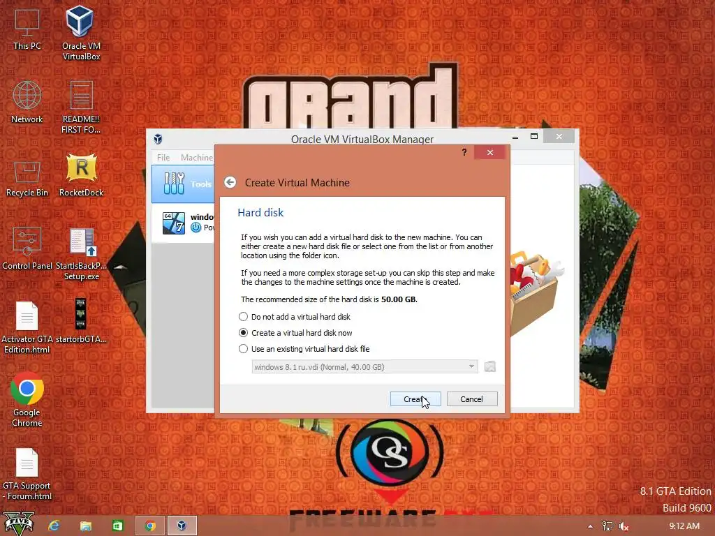Image resolution: width=715 pixels, height=536 pixels.
Task: Maximize the VirtualBox Manager window
Action: tap(534, 136)
